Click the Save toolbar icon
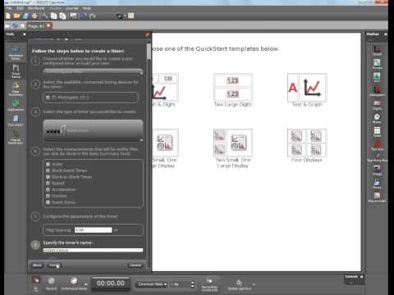The image size is (394, 295). [x=25, y=16]
